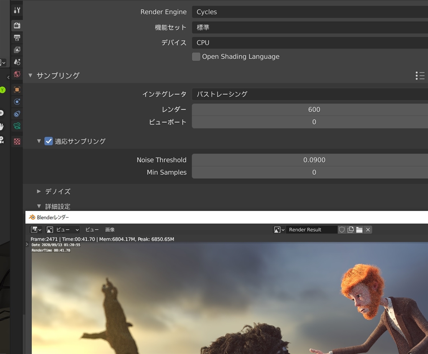The height and width of the screenshot is (354, 428).
Task: Open the image mode dropdown labeled ビュー
Action: (x=63, y=230)
